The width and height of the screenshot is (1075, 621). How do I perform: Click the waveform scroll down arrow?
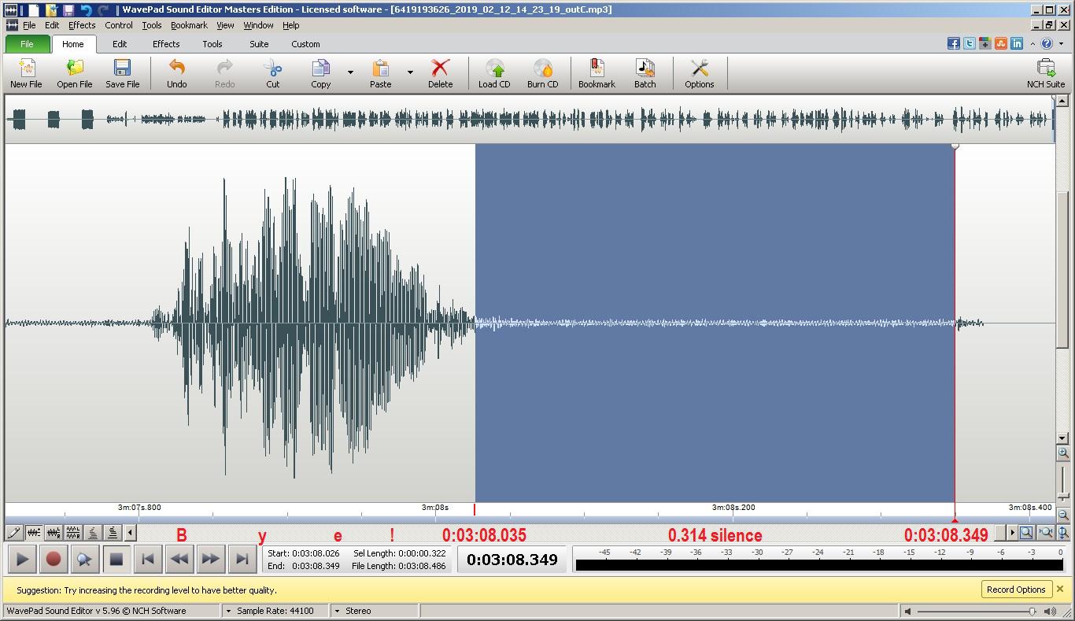coord(1062,438)
